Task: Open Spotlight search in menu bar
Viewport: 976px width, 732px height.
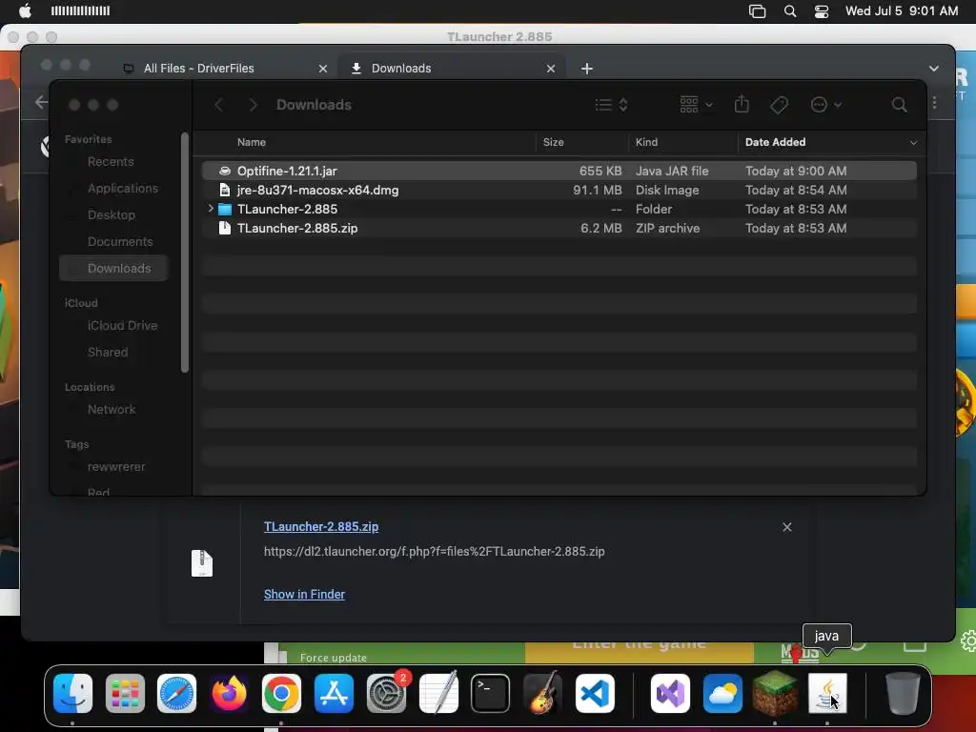Action: 790,11
